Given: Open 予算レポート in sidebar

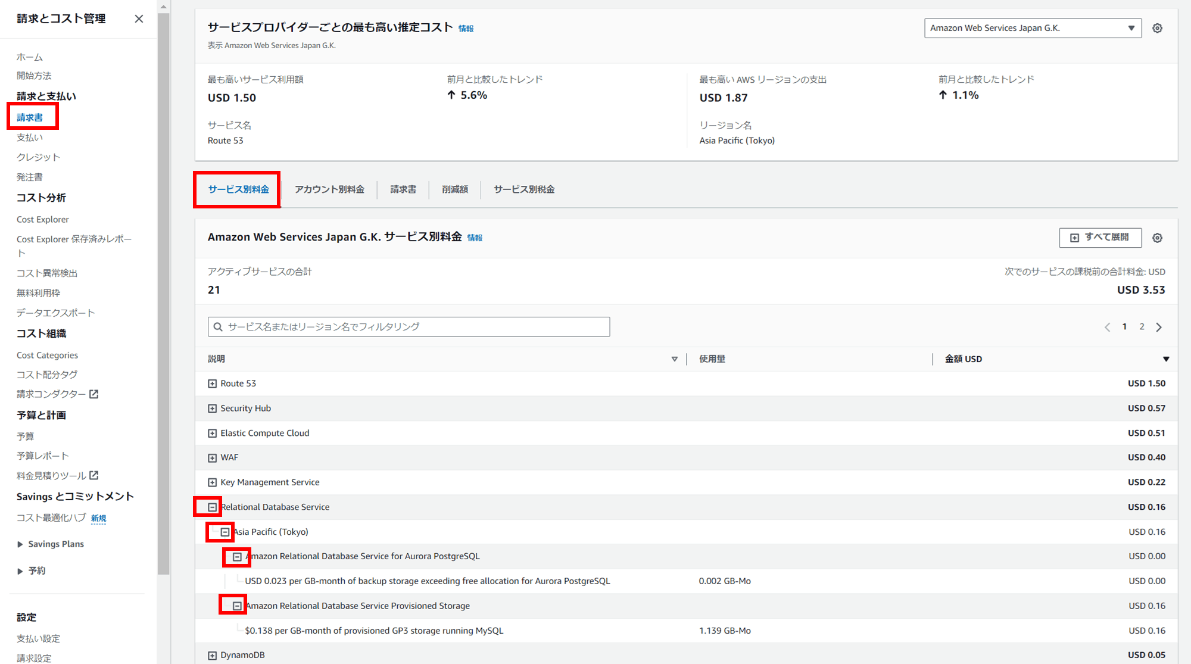Looking at the screenshot, I should coord(43,456).
